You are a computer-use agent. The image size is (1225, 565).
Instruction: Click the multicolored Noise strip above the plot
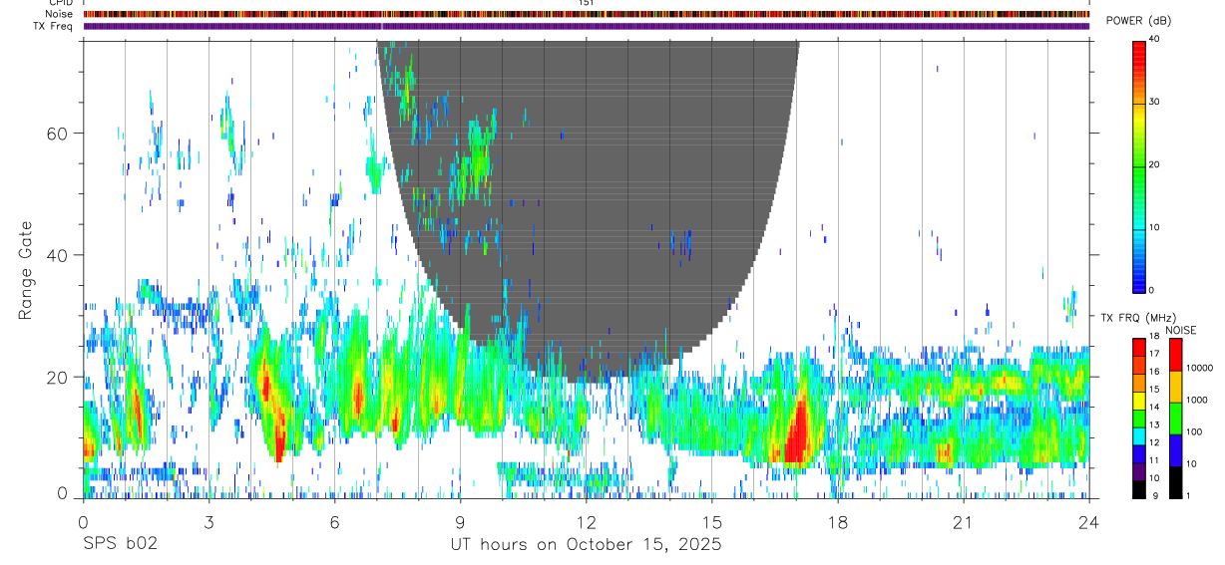(587, 14)
